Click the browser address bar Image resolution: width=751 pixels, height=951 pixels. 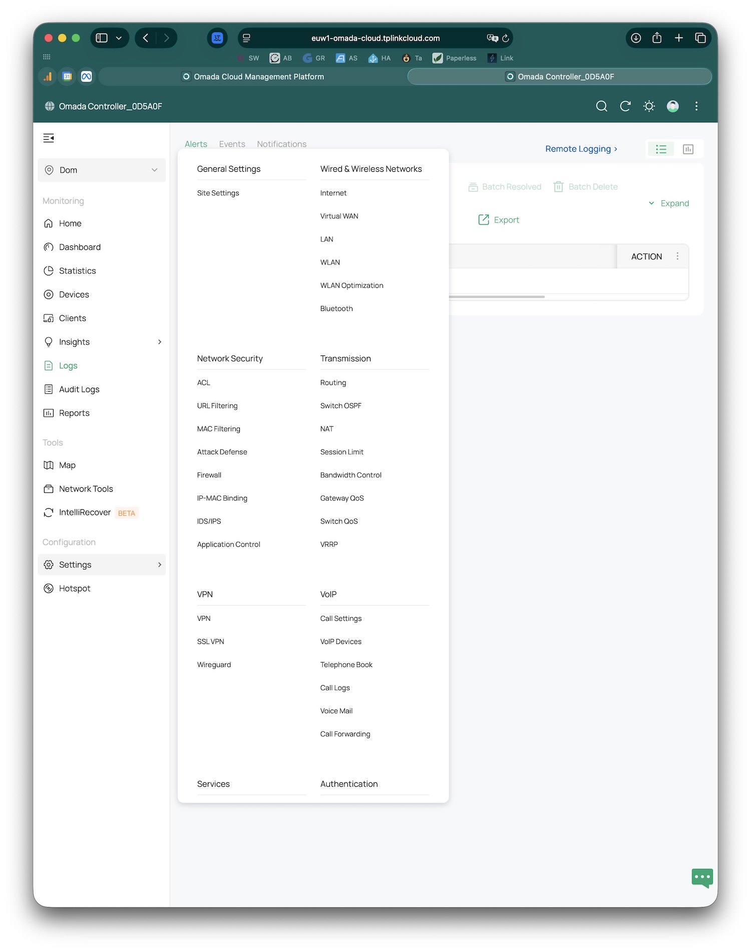pyautogui.click(x=375, y=38)
